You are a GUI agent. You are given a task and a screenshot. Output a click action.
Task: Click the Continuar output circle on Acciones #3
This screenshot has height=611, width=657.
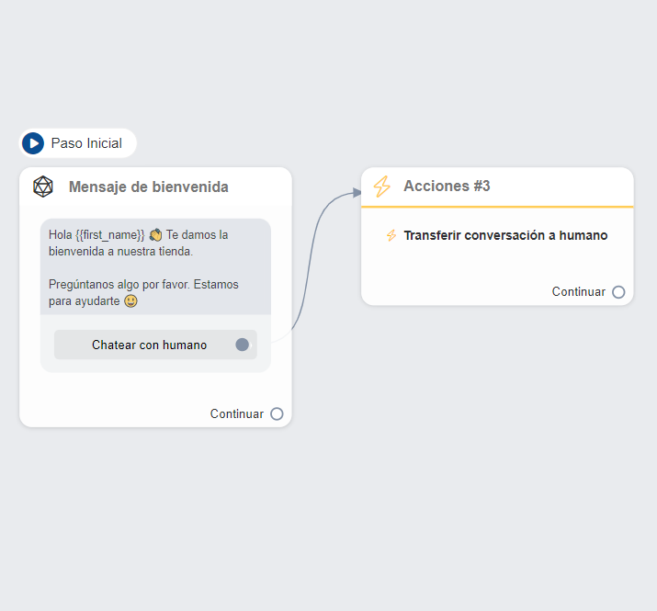click(618, 292)
